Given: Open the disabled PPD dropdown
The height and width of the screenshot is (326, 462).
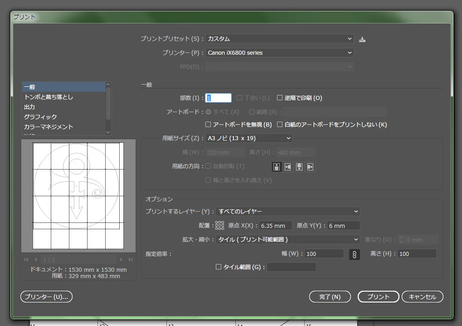Looking at the screenshot, I should pos(279,67).
